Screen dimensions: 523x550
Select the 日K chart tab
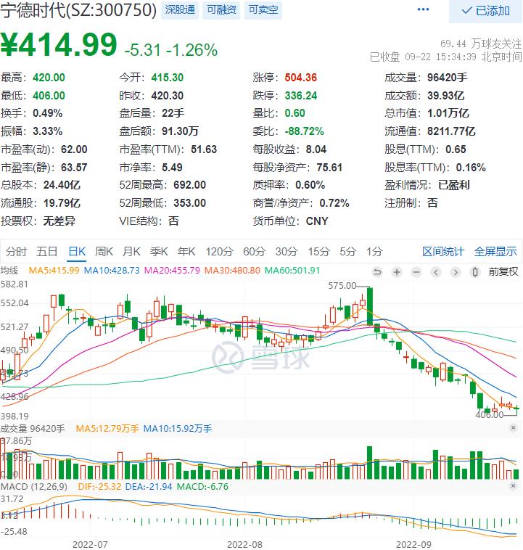pyautogui.click(x=77, y=252)
